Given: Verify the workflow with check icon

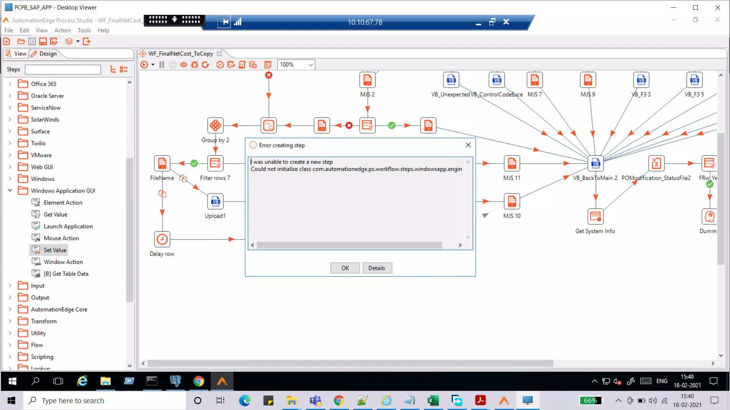Looking at the screenshot, I should 220,65.
